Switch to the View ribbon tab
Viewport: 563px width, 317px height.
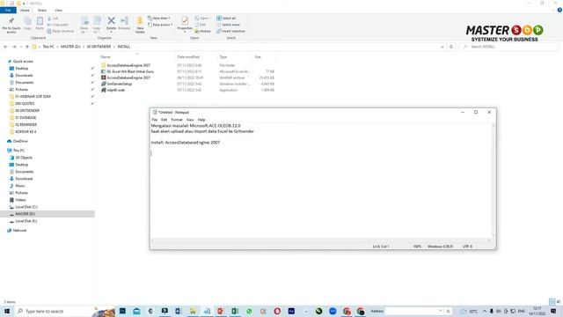[x=58, y=11]
